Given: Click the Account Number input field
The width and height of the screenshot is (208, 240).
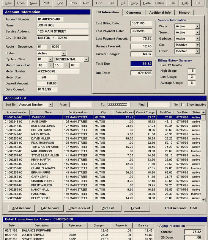Looking at the screenshot, I should (50, 19).
